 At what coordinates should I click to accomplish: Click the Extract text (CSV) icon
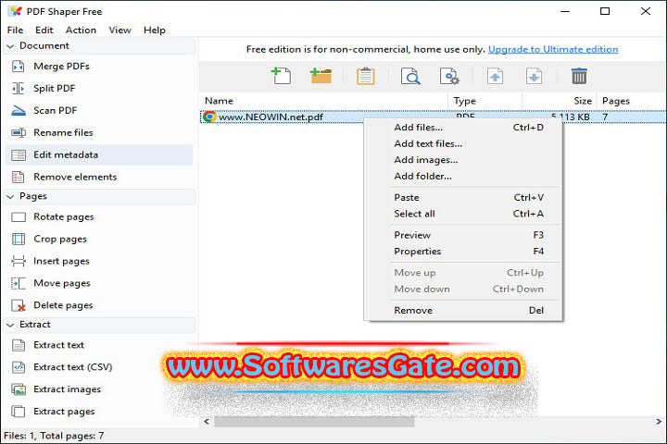pyautogui.click(x=19, y=367)
